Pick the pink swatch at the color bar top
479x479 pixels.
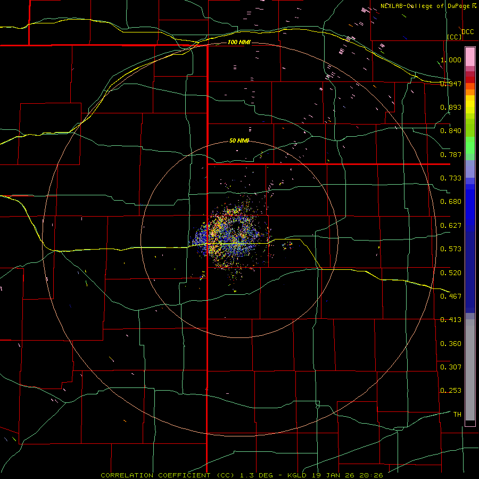pos(470,56)
